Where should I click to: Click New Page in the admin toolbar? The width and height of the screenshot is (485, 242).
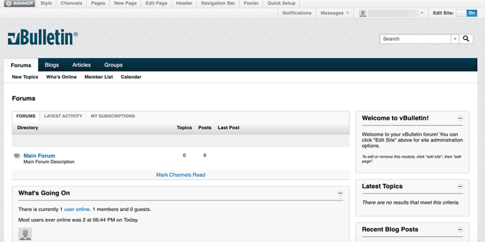point(125,4)
